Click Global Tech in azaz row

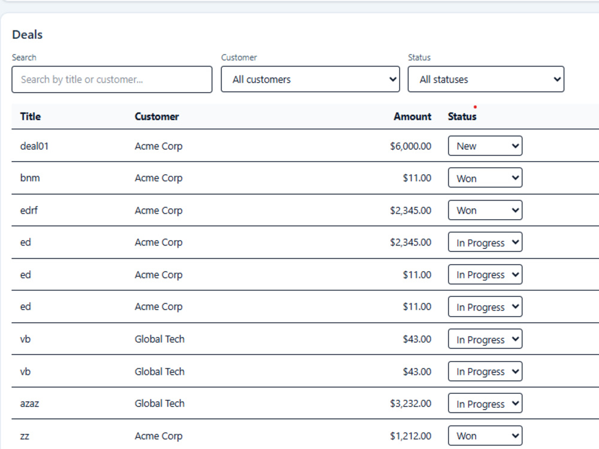click(159, 404)
